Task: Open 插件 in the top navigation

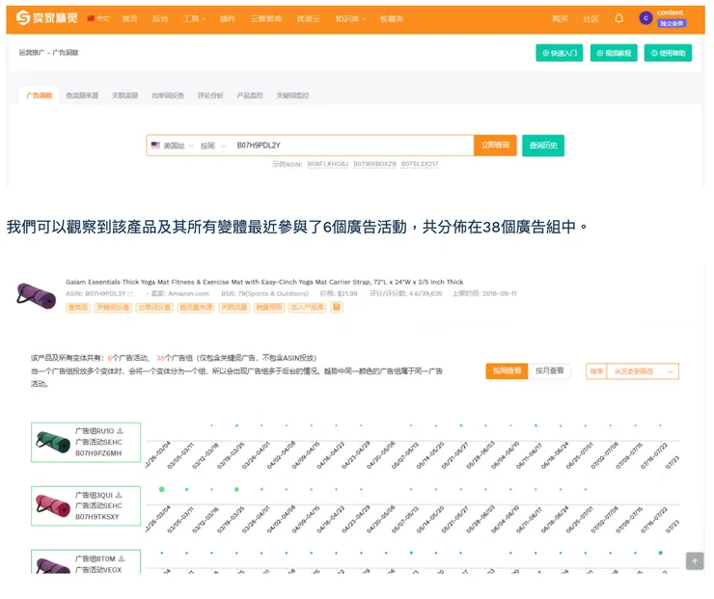Action: (x=227, y=18)
